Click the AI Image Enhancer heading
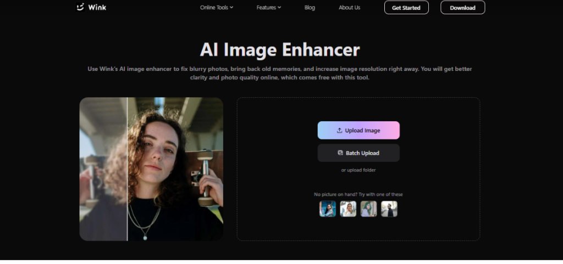This screenshot has height=264, width=563. pyautogui.click(x=280, y=49)
